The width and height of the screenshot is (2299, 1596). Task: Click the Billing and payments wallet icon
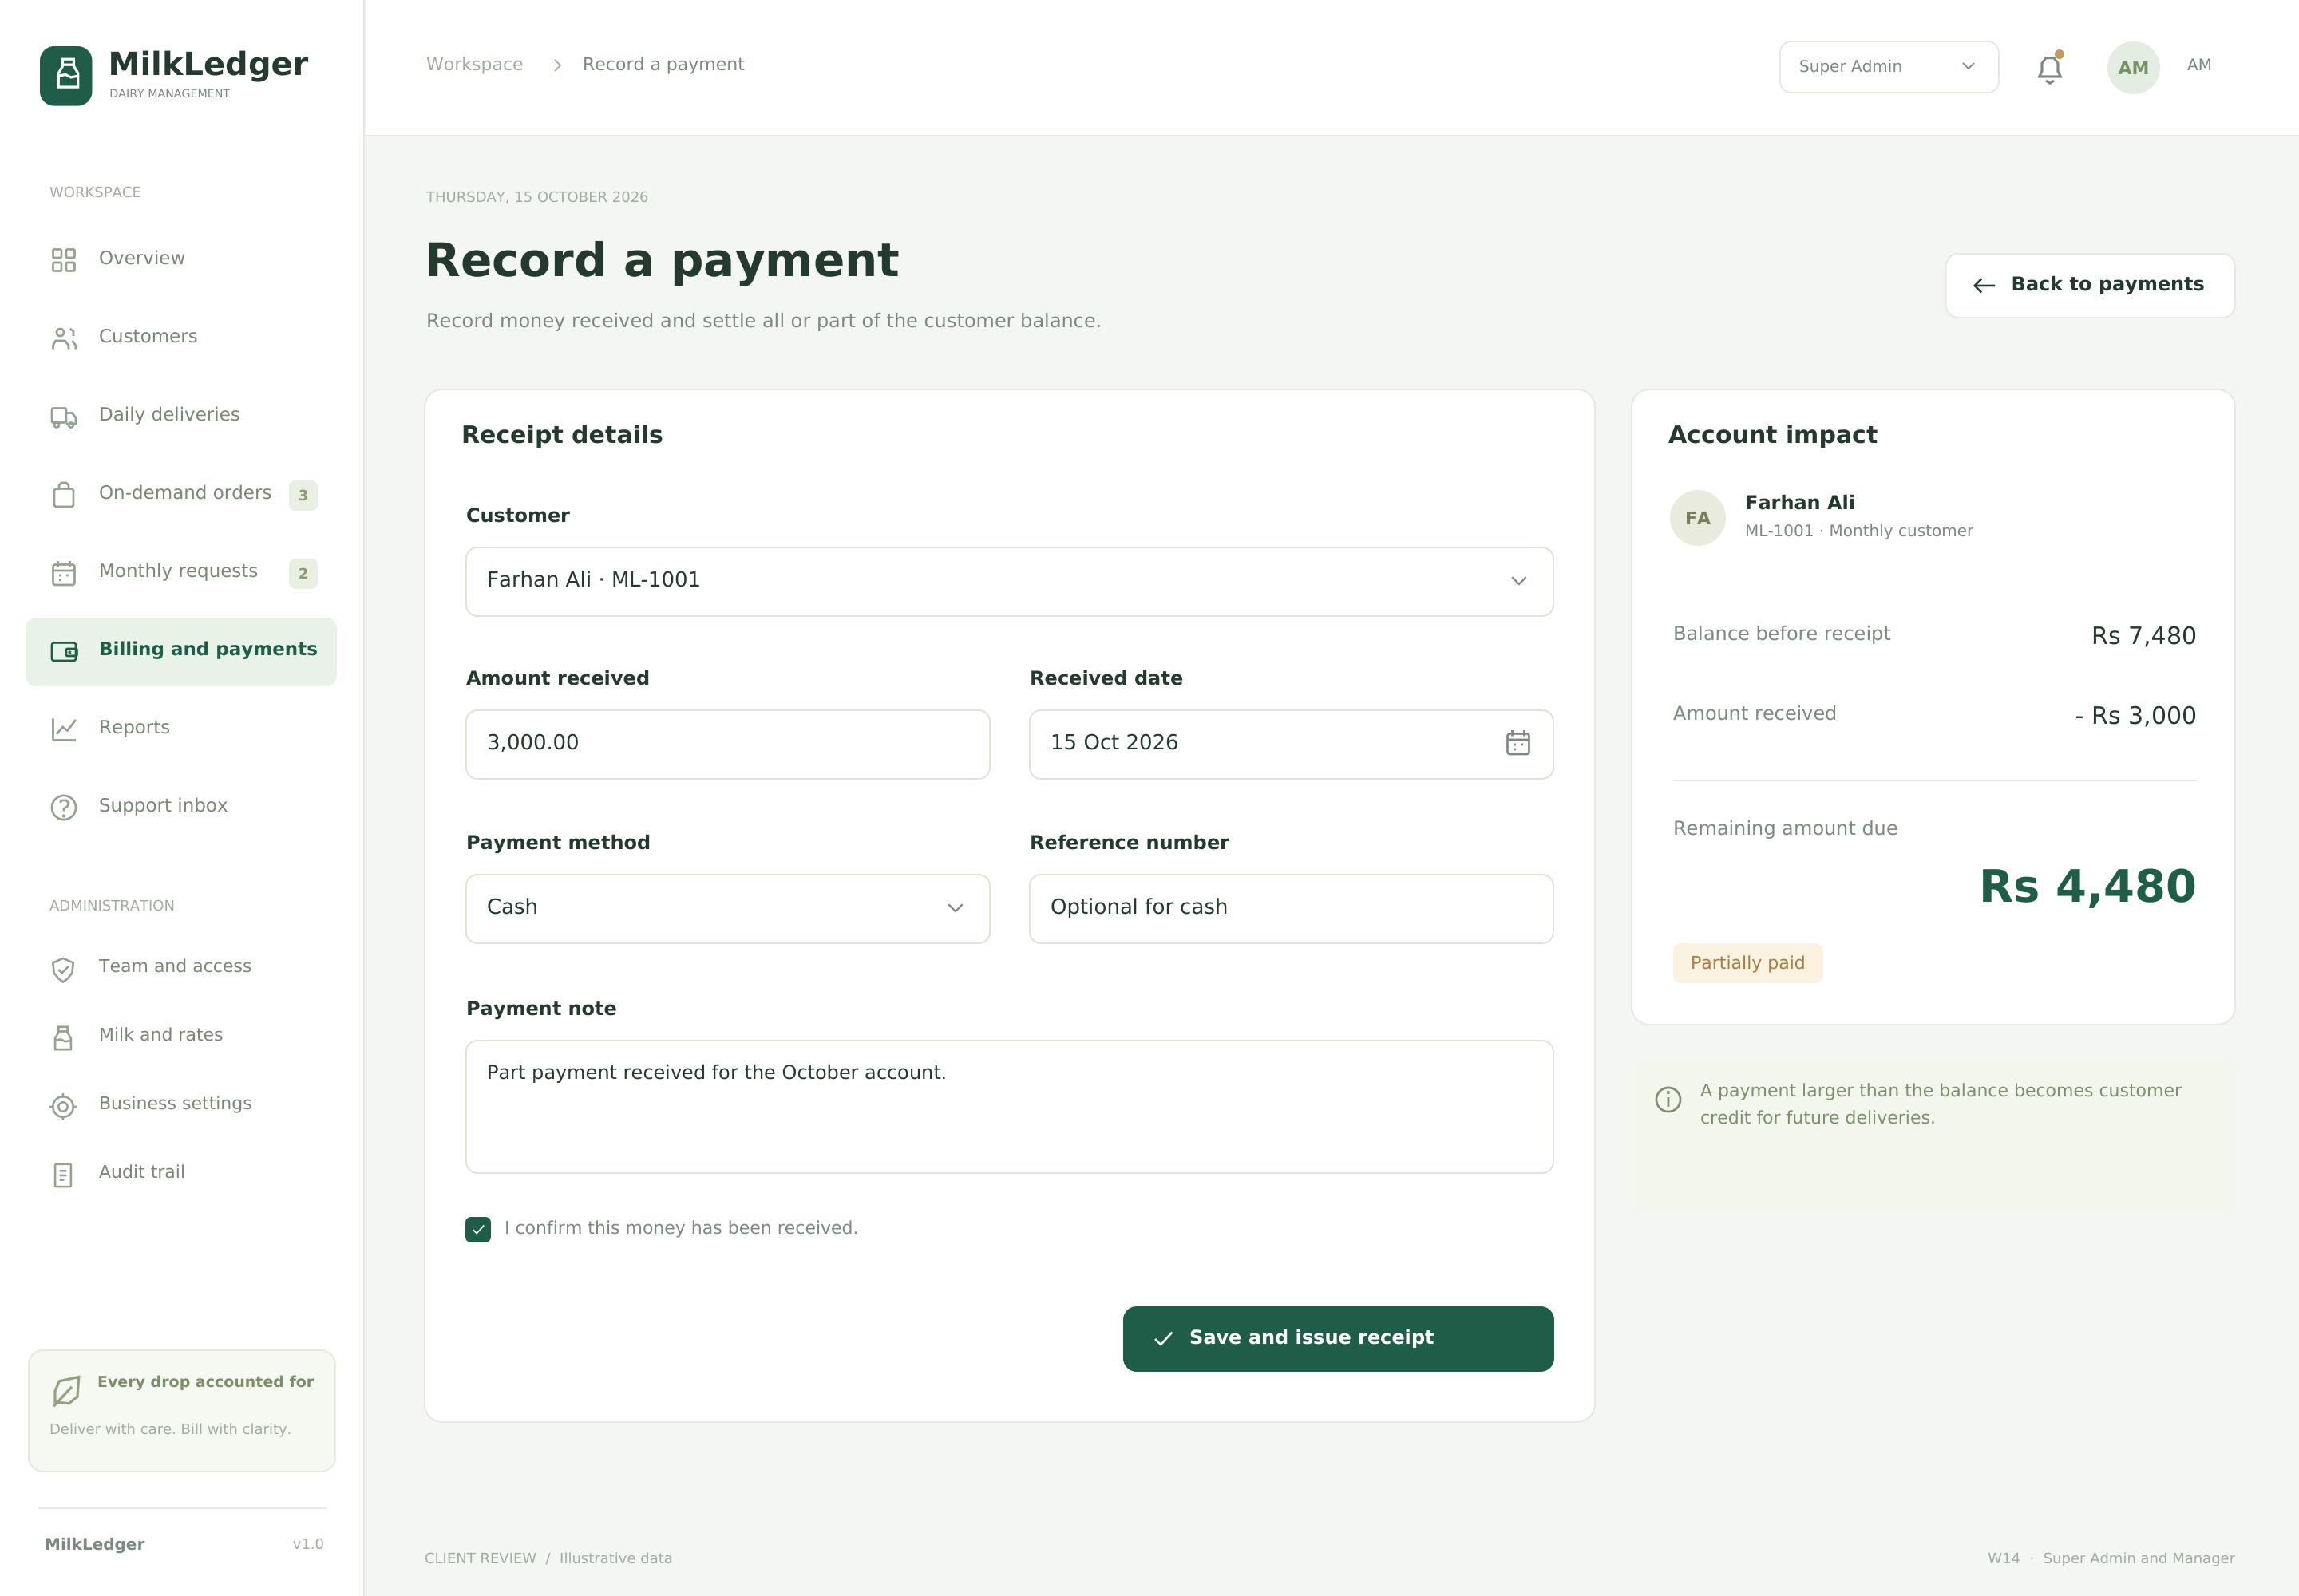pos(64,651)
